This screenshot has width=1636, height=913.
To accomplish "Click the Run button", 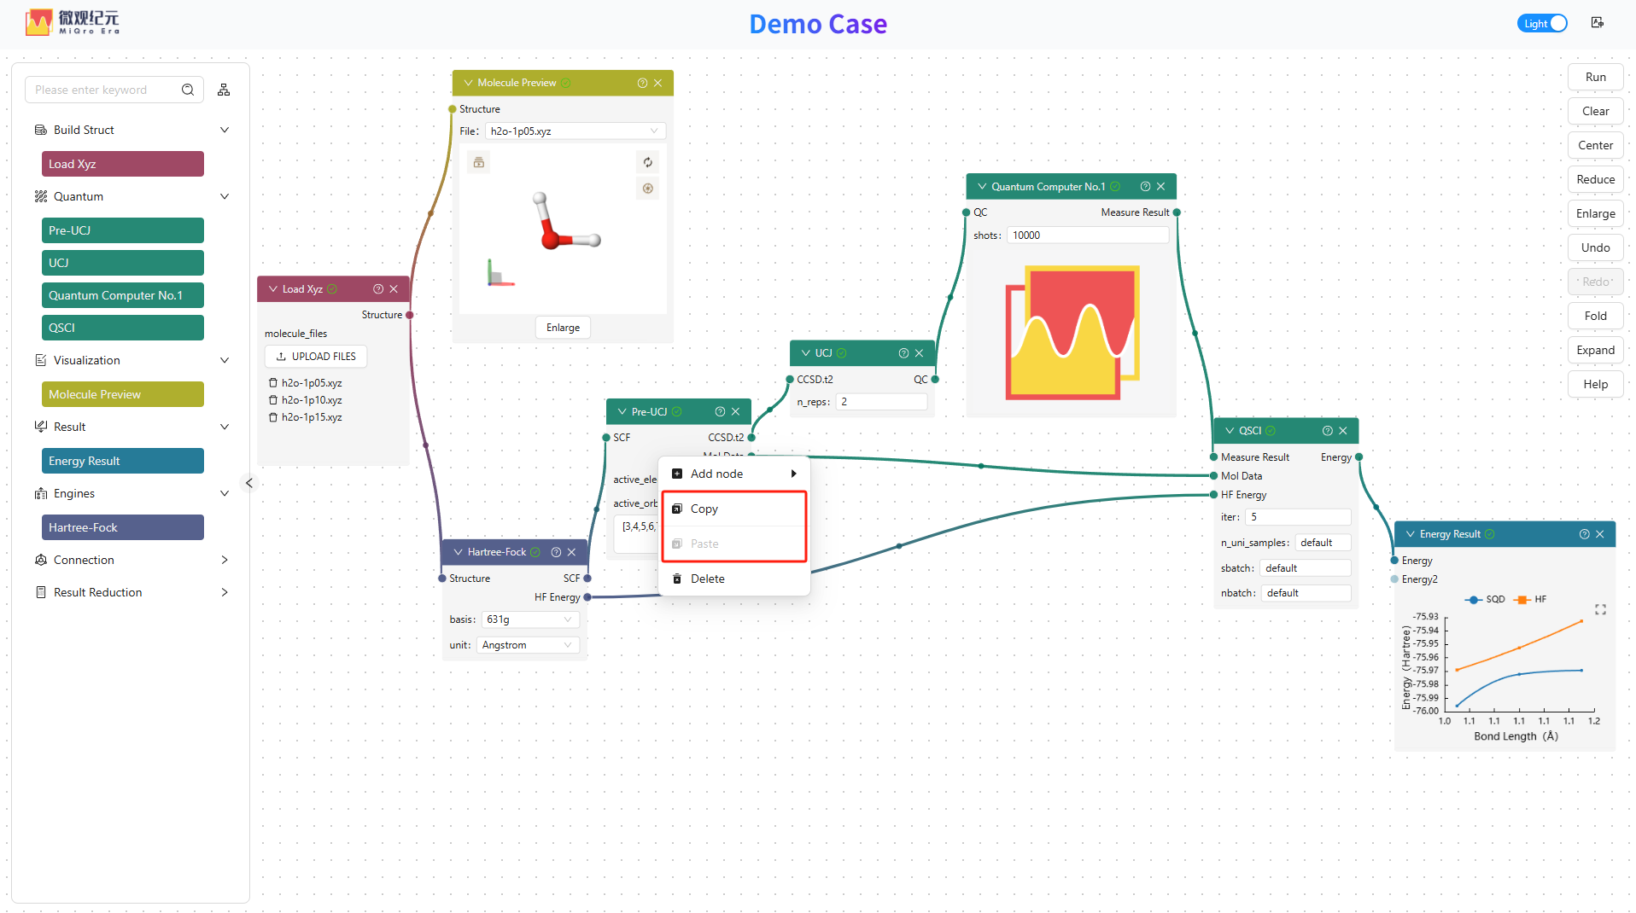I will click(x=1595, y=77).
